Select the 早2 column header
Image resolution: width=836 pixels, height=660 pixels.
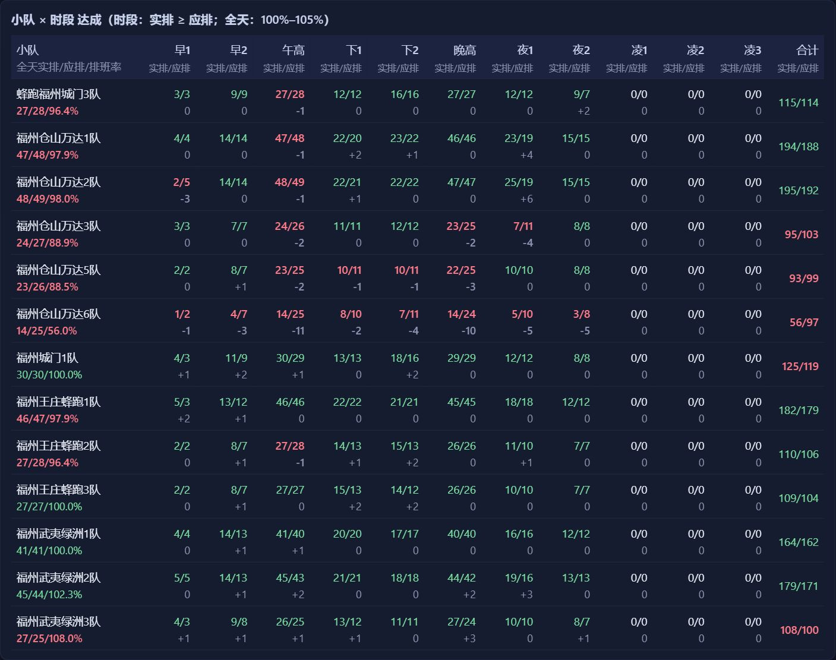pos(239,50)
